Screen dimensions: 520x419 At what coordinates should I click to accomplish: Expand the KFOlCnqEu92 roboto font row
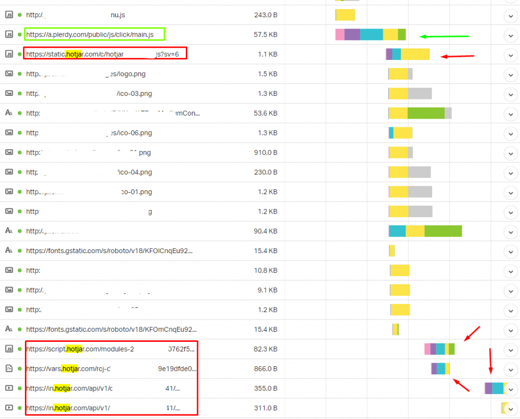pyautogui.click(x=510, y=252)
